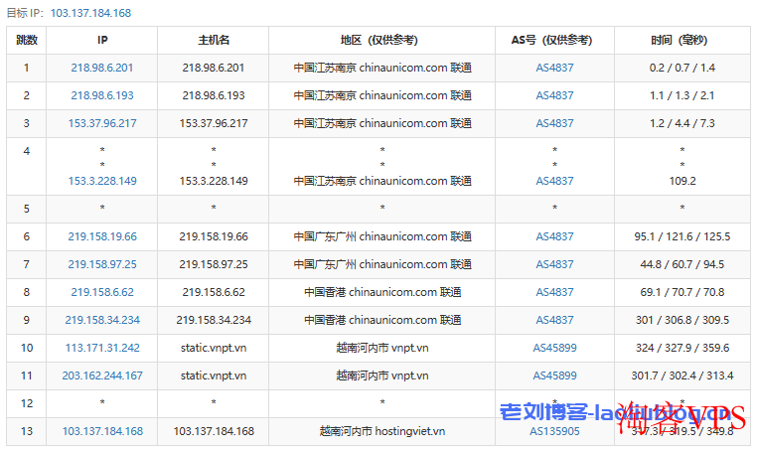
Task: Select hostname cell 219.158.34.234 in hop 9
Action: point(214,320)
